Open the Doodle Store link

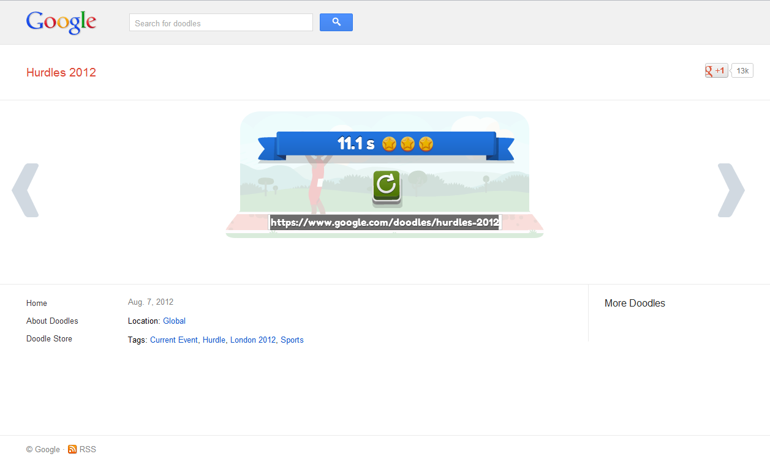49,339
